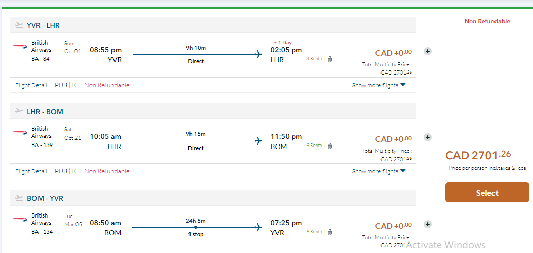533x253 pixels.
Task: Expand Show more flights for YVR-LHR
Action: [x=378, y=85]
